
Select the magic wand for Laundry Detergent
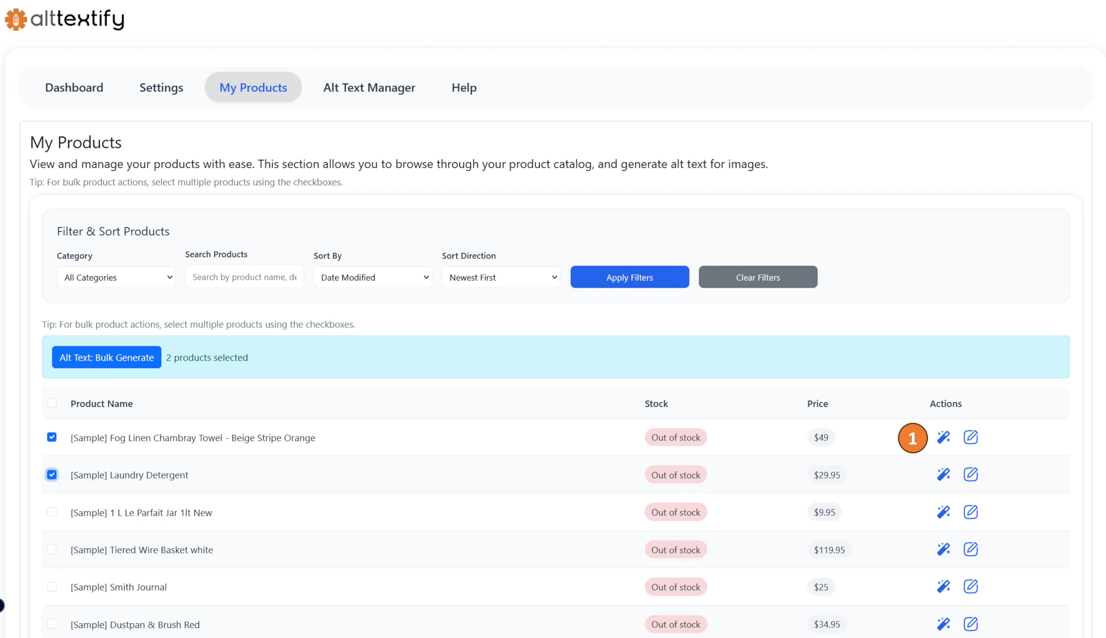click(943, 474)
